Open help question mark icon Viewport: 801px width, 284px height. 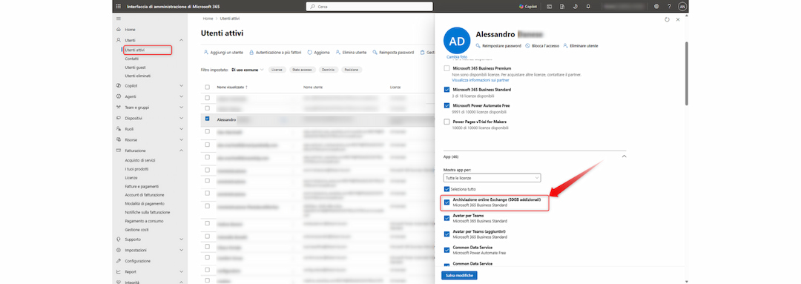point(669,7)
